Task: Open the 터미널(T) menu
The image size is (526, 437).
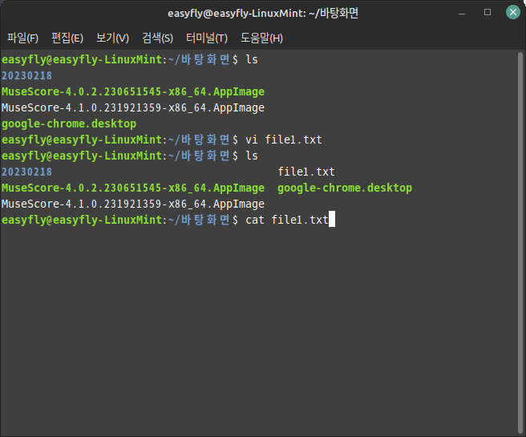Action: [207, 38]
